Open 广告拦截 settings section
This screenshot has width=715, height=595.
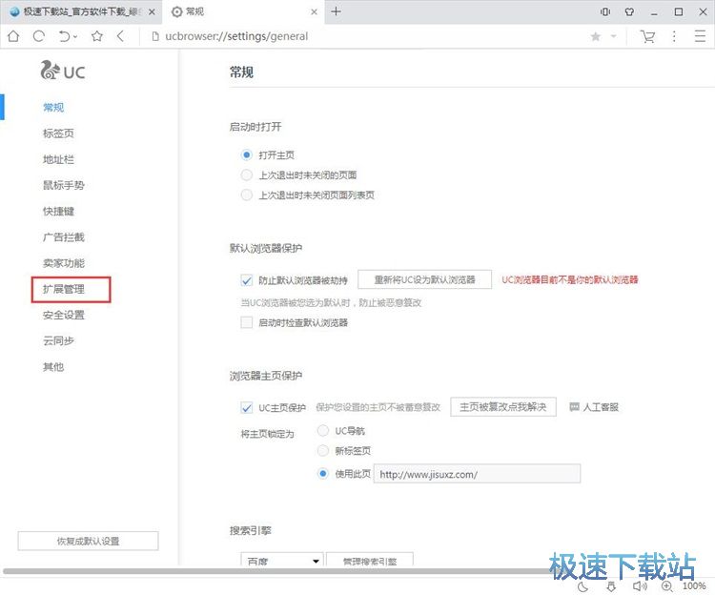(63, 237)
